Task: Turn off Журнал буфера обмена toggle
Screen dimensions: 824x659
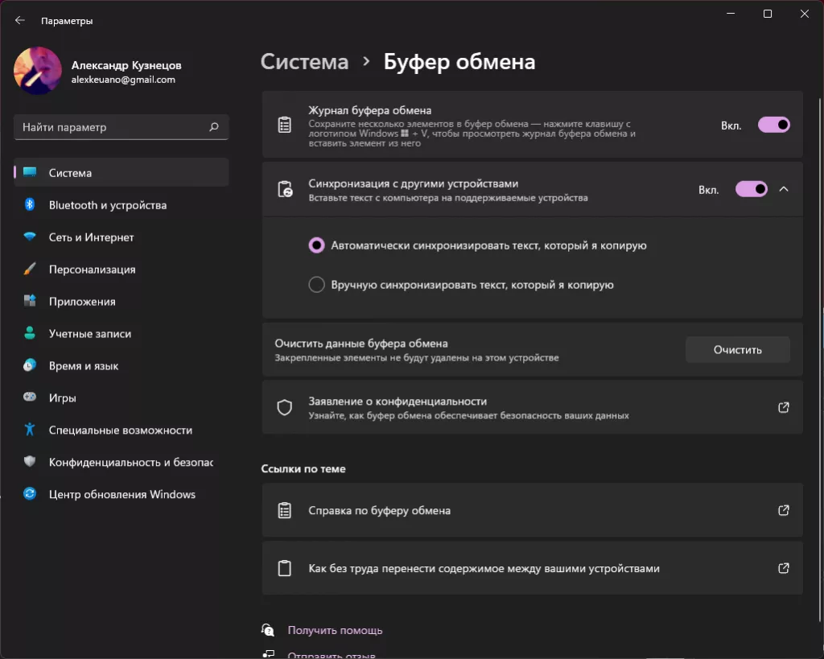Action: (773, 126)
